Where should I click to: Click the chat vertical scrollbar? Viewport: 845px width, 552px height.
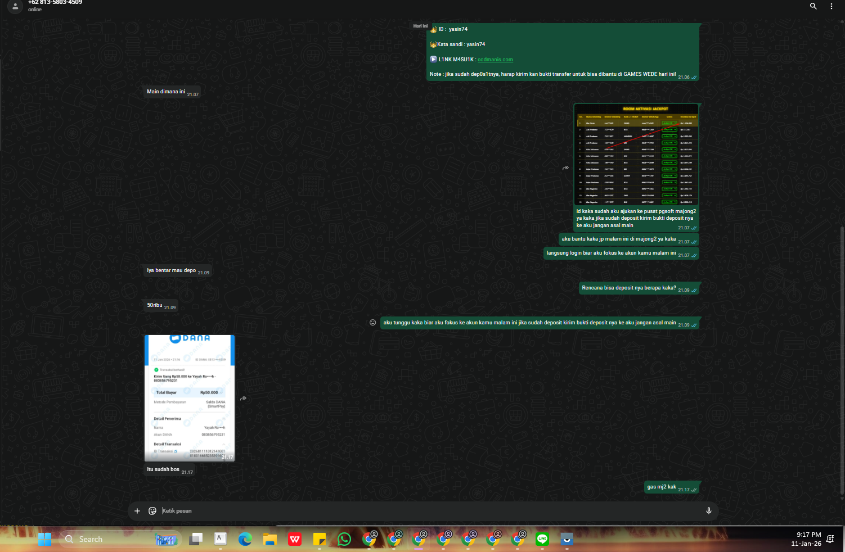pyautogui.click(x=842, y=360)
